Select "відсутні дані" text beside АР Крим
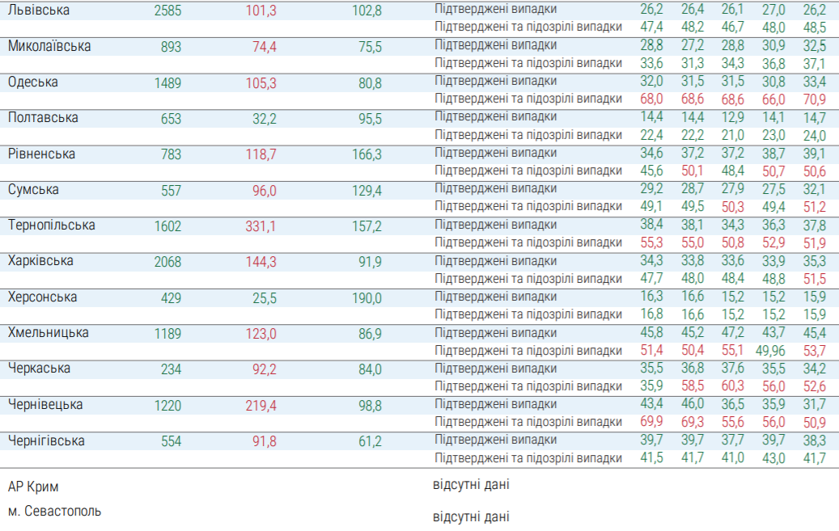Image resolution: width=839 pixels, height=531 pixels. pyautogui.click(x=471, y=485)
